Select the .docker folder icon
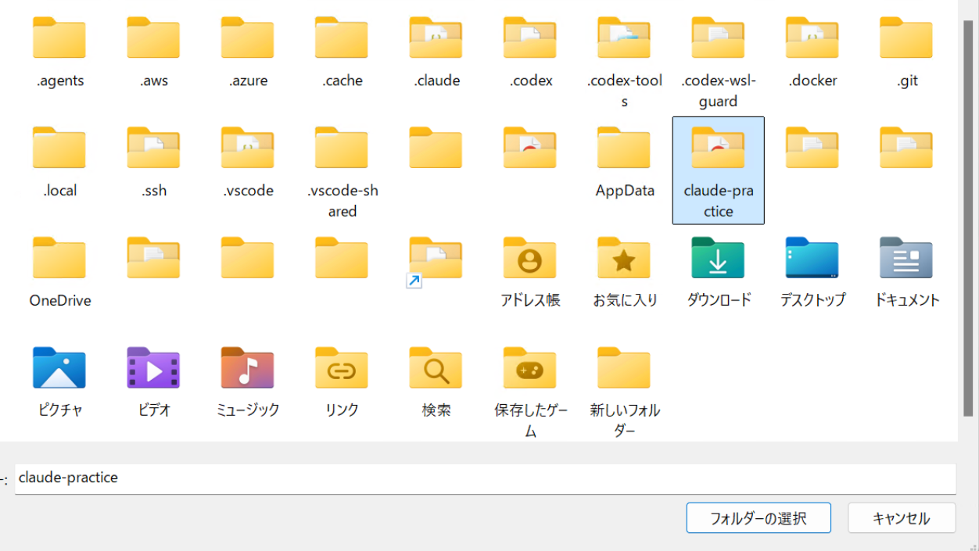 coord(812,38)
